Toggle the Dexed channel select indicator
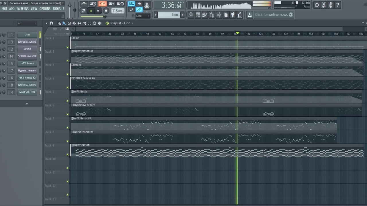The image size is (367, 206). coord(40,49)
